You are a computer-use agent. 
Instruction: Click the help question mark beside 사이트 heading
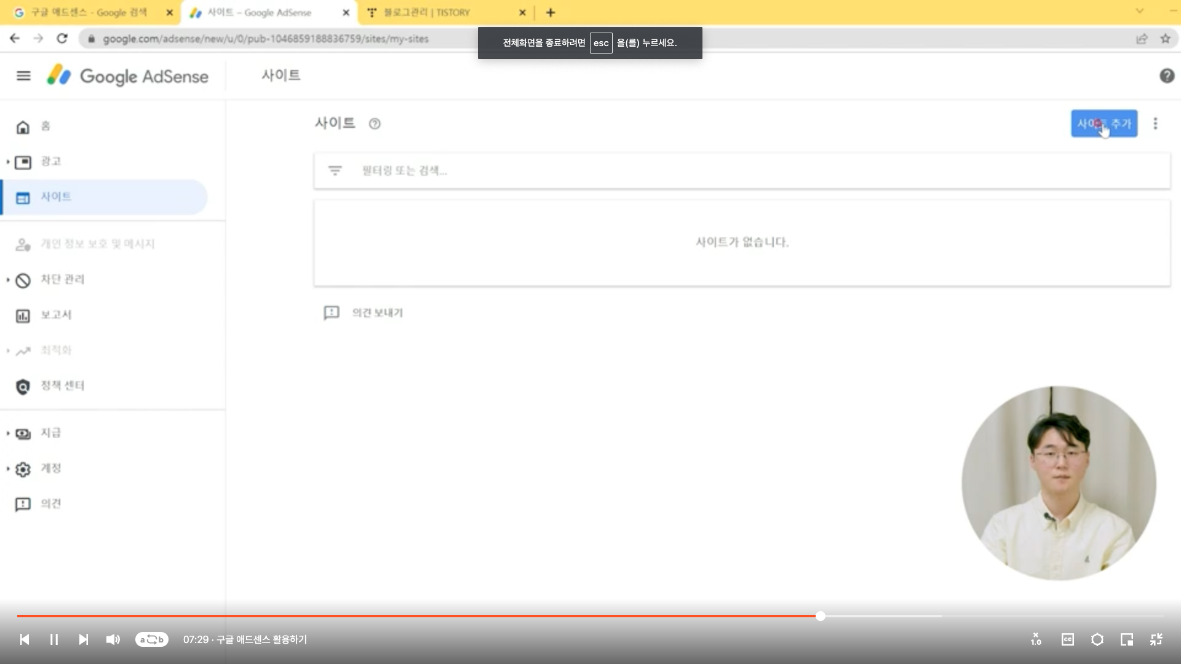click(x=375, y=124)
